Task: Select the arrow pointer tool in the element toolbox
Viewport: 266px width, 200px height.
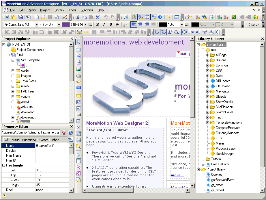Action: click(78, 42)
